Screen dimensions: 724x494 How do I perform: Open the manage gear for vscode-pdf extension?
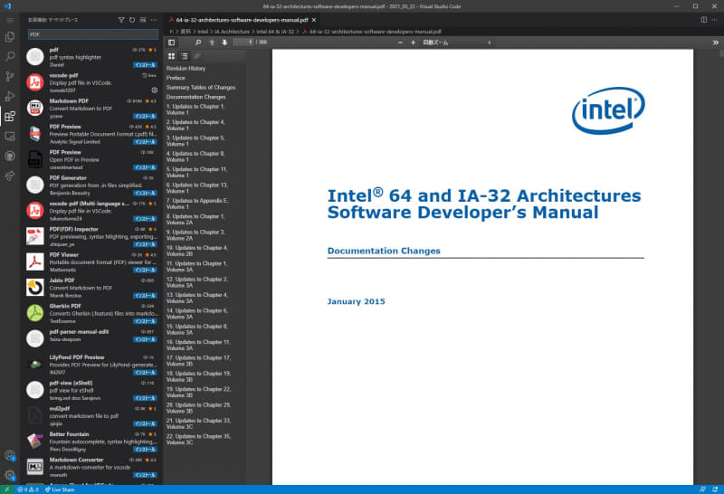coord(154,90)
